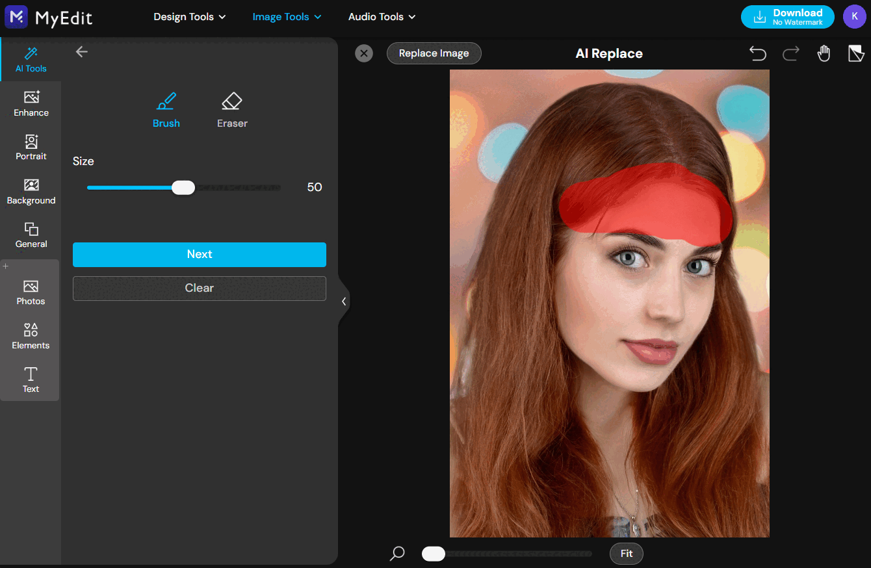Click the AI Replace title
The image size is (871, 568).
tap(609, 54)
